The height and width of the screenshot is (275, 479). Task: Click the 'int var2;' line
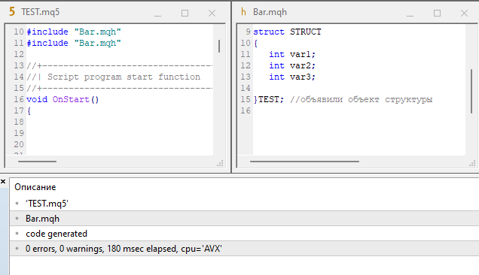point(292,65)
